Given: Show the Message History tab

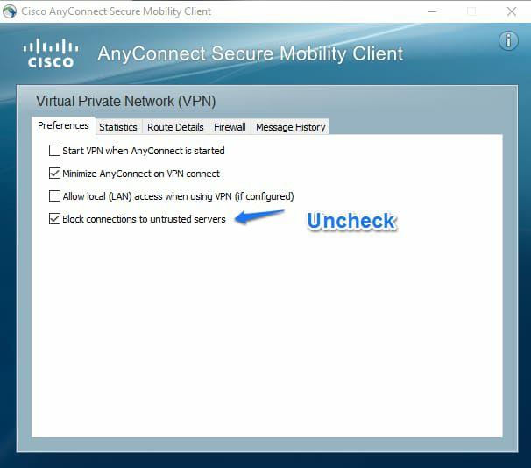Looking at the screenshot, I should 290,127.
